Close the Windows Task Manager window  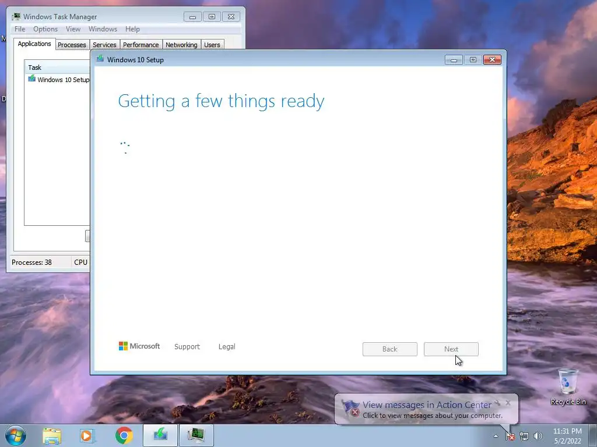click(231, 17)
